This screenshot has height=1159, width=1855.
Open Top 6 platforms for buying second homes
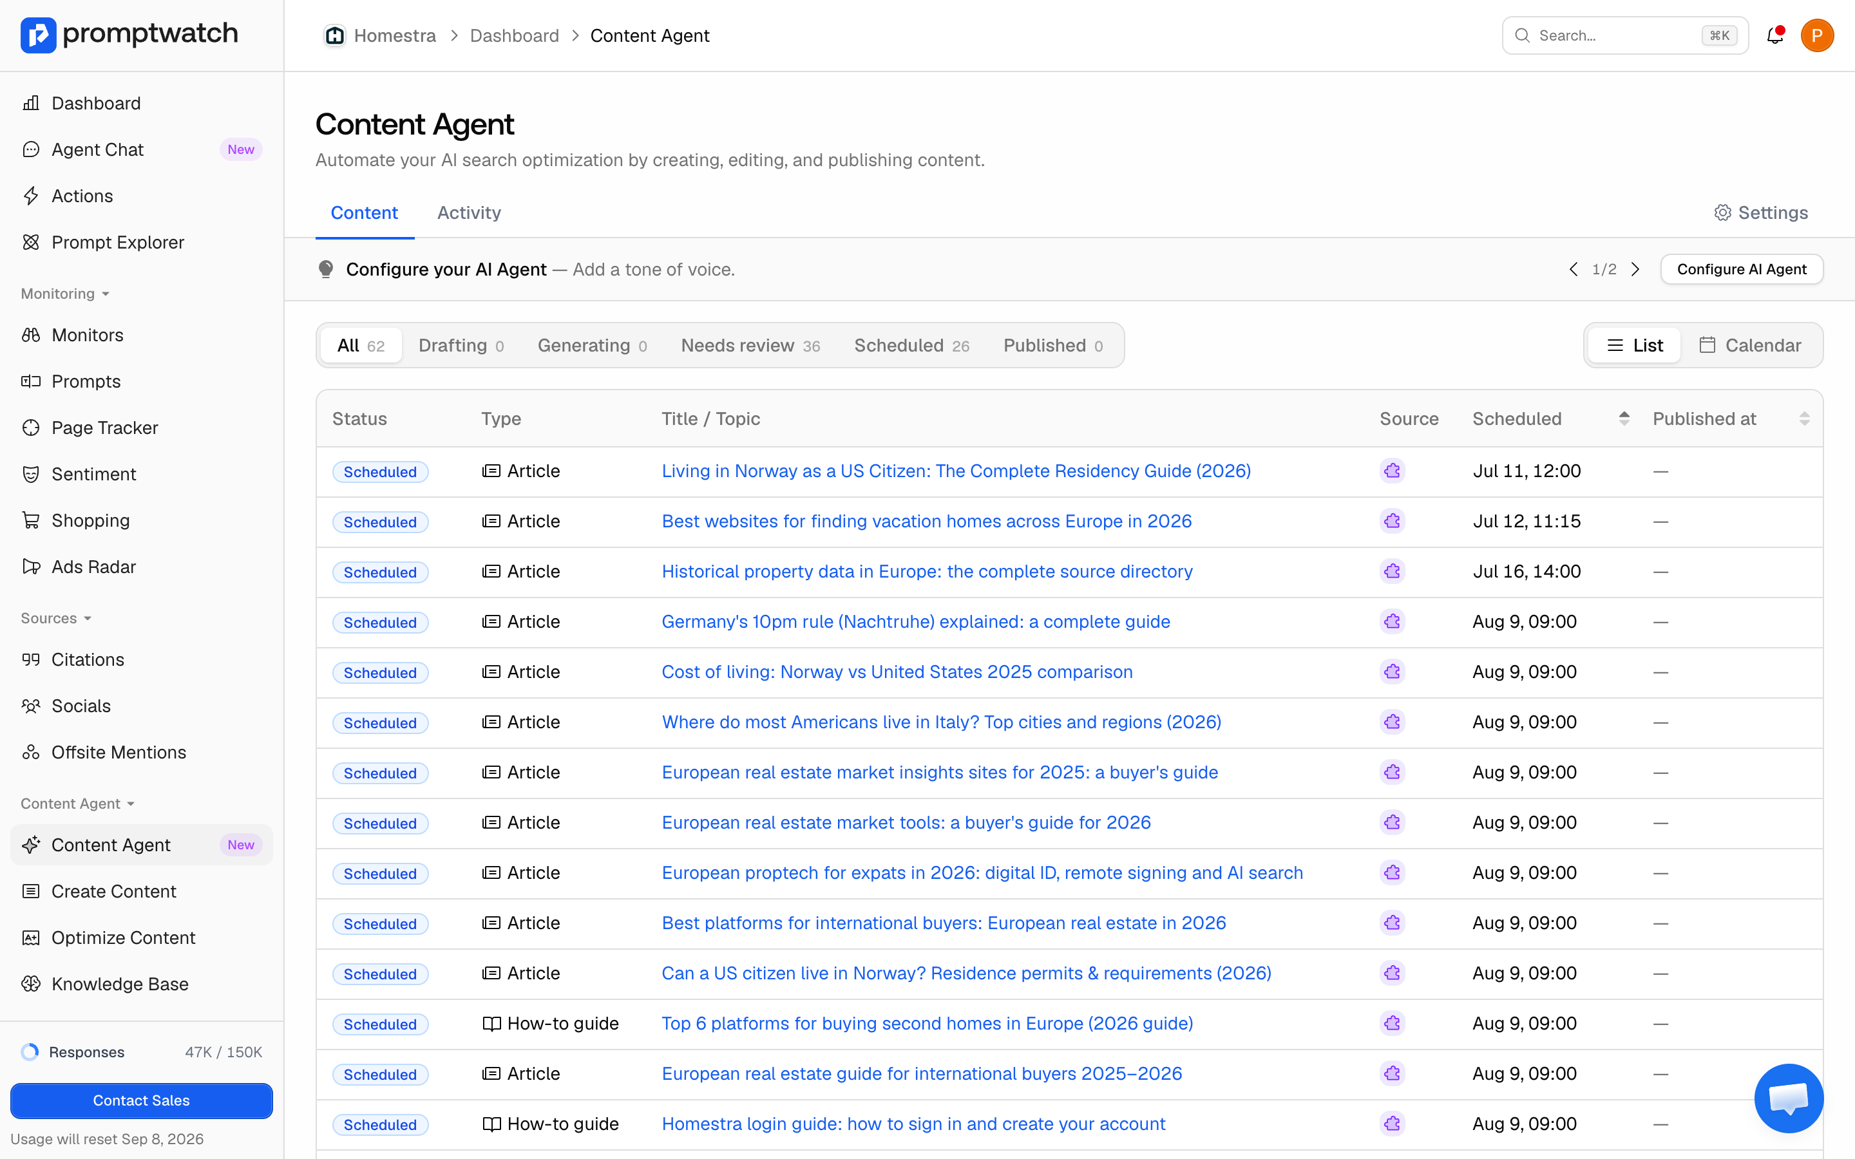tap(927, 1023)
